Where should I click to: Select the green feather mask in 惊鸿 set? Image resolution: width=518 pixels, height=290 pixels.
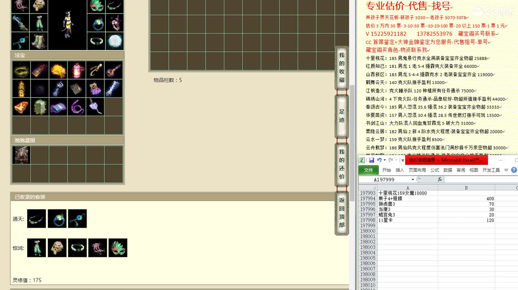pos(118,248)
